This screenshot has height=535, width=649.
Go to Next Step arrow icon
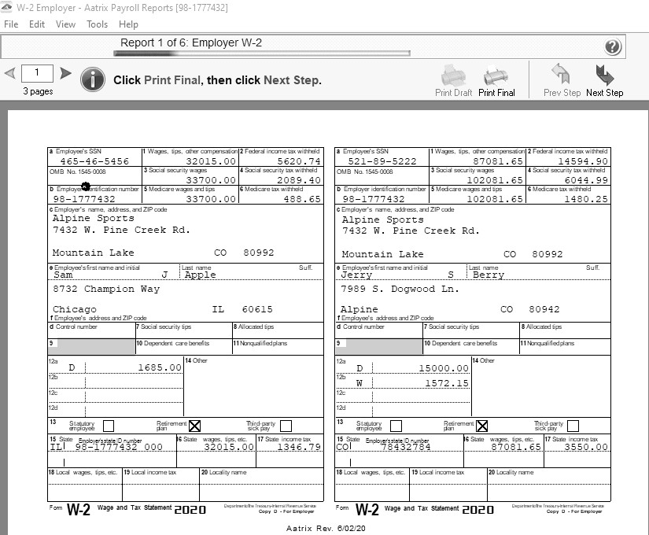tap(604, 76)
